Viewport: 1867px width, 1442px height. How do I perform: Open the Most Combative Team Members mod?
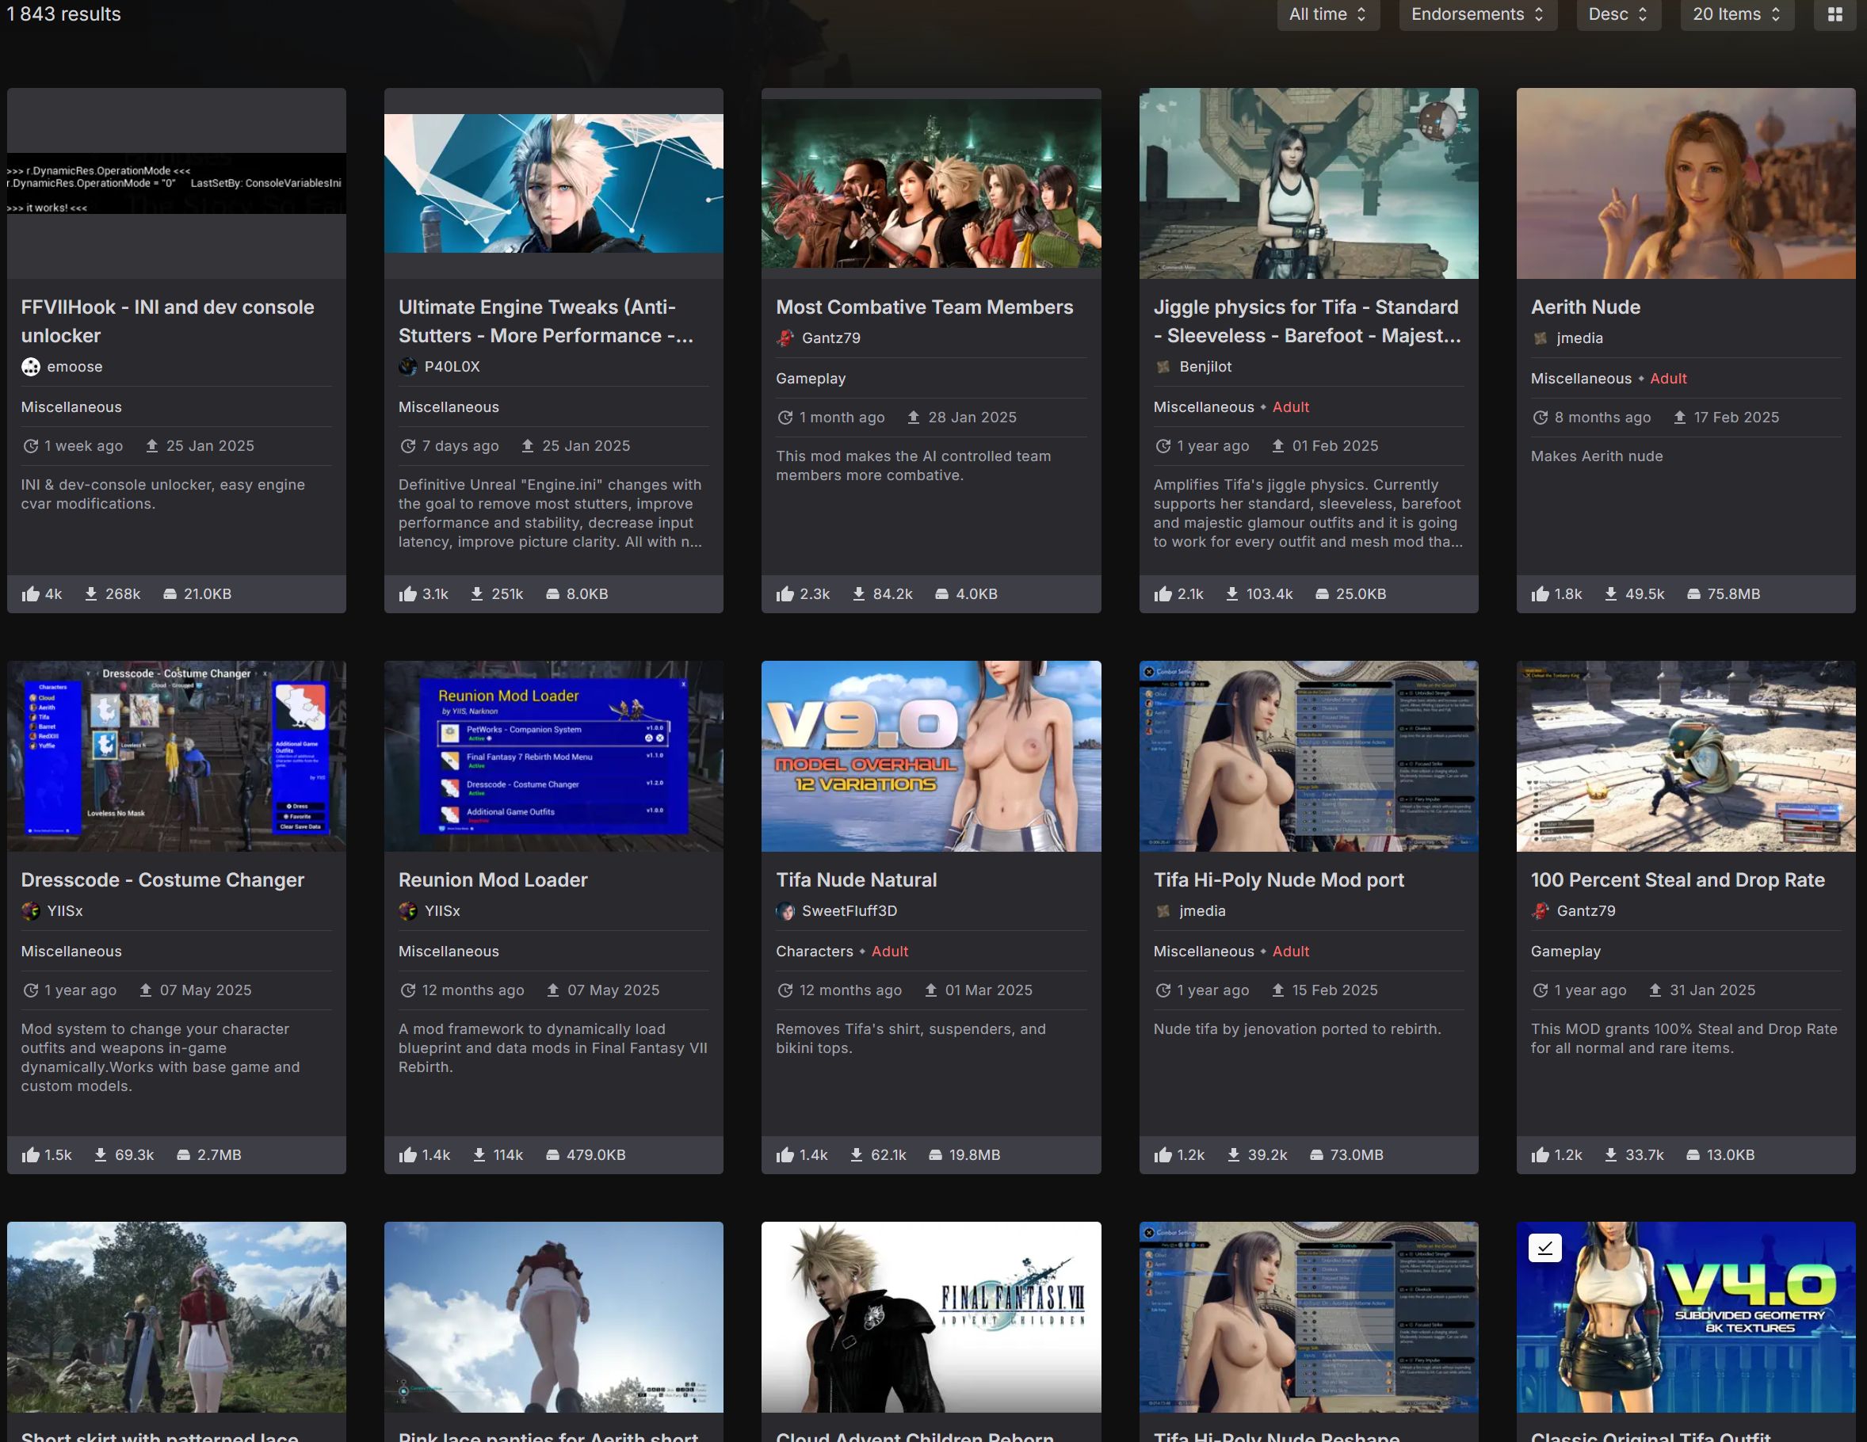[x=924, y=307]
